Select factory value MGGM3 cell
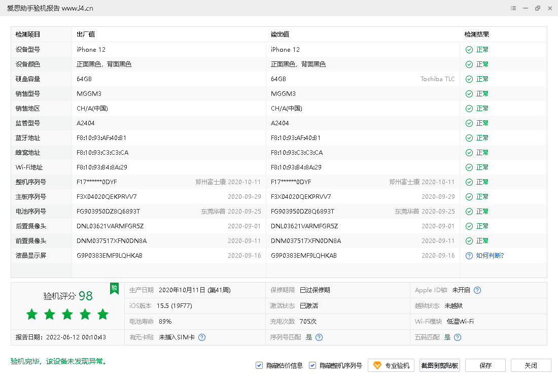 click(x=89, y=94)
